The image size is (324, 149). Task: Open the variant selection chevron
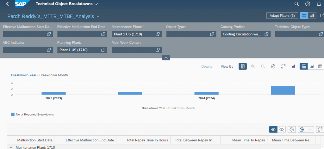[98, 16]
